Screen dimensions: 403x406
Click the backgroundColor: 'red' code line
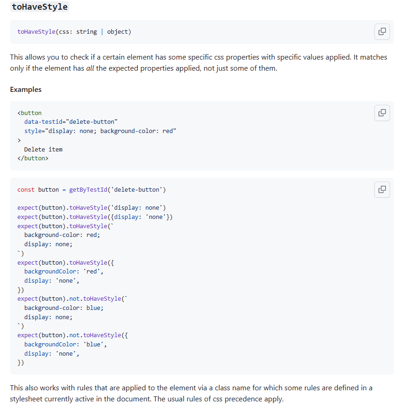tap(64, 272)
